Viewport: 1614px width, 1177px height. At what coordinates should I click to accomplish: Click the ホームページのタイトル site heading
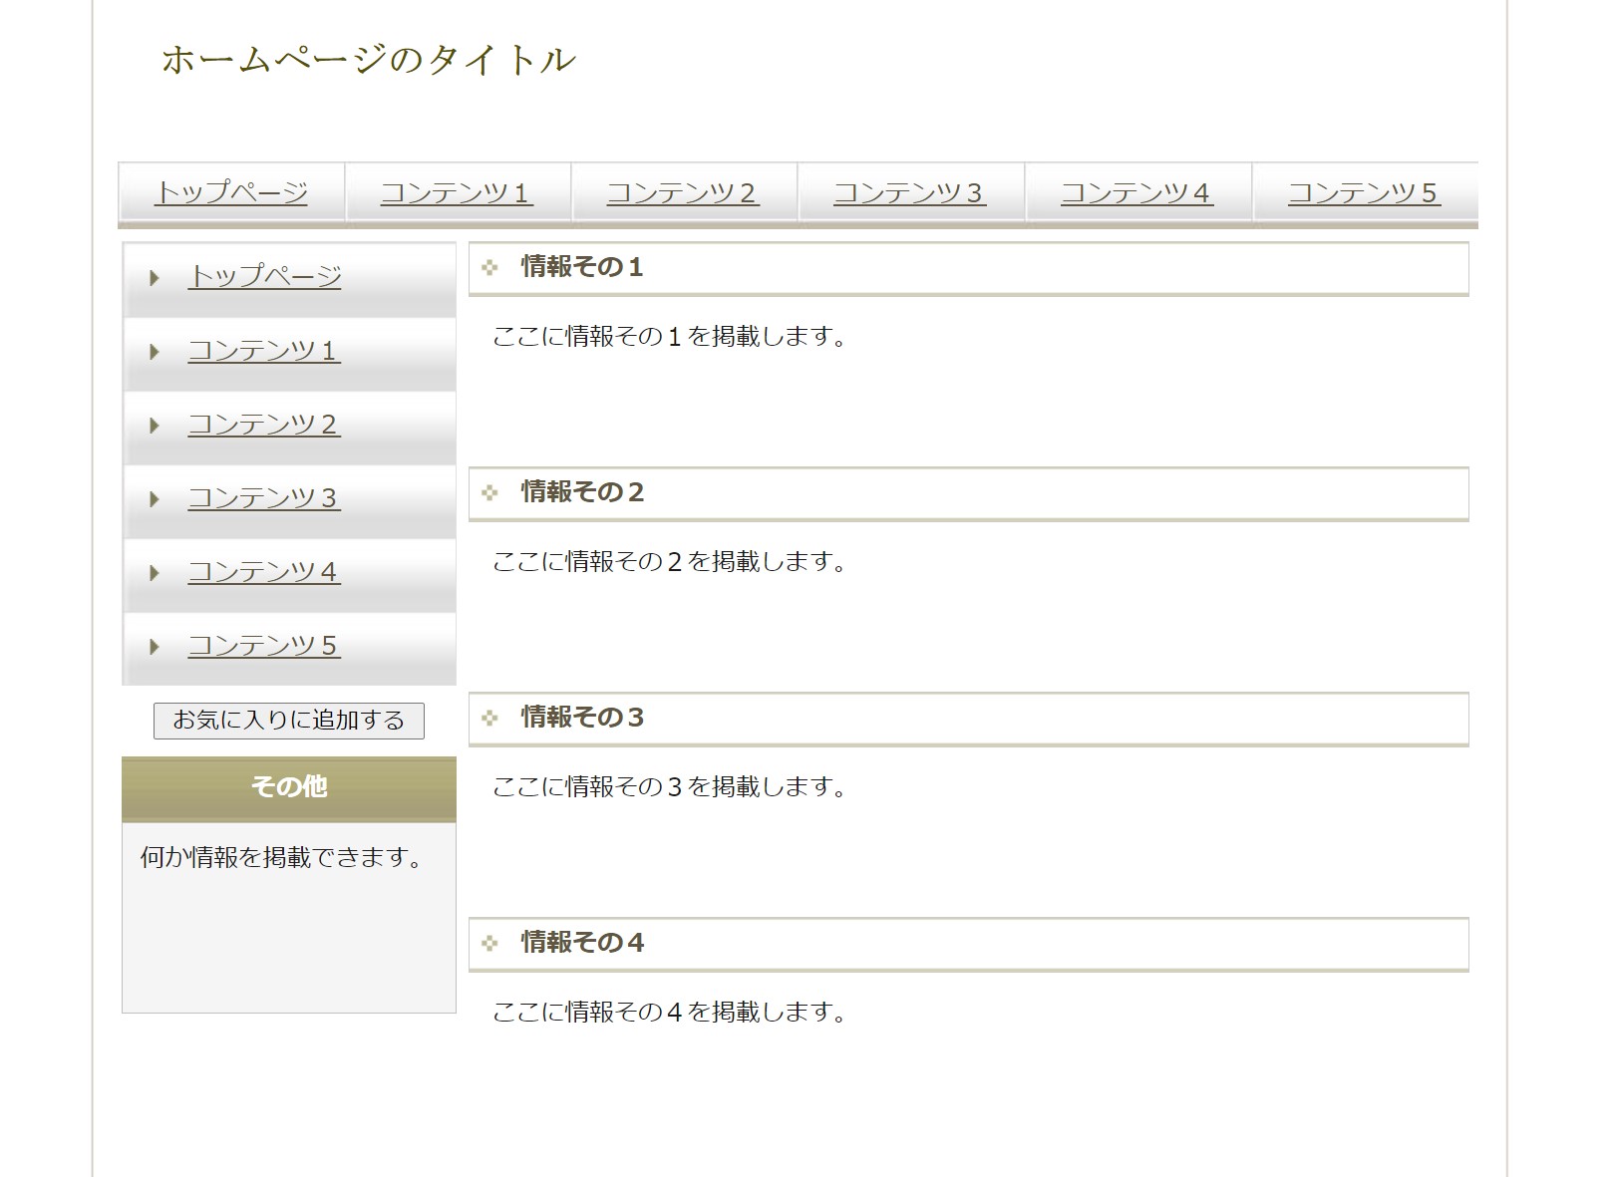click(368, 61)
